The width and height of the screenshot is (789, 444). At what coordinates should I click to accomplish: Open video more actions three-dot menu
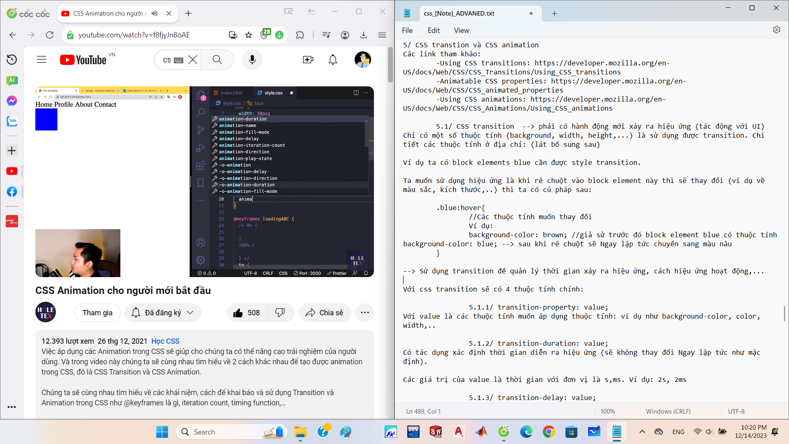pyautogui.click(x=365, y=313)
